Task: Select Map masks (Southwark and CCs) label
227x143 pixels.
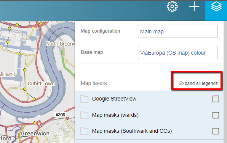Action: coord(132,131)
